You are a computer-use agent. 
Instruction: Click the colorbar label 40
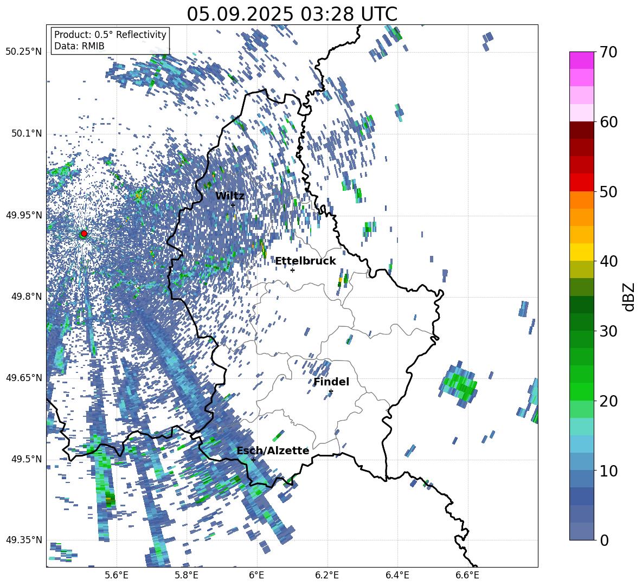[x=608, y=261]
